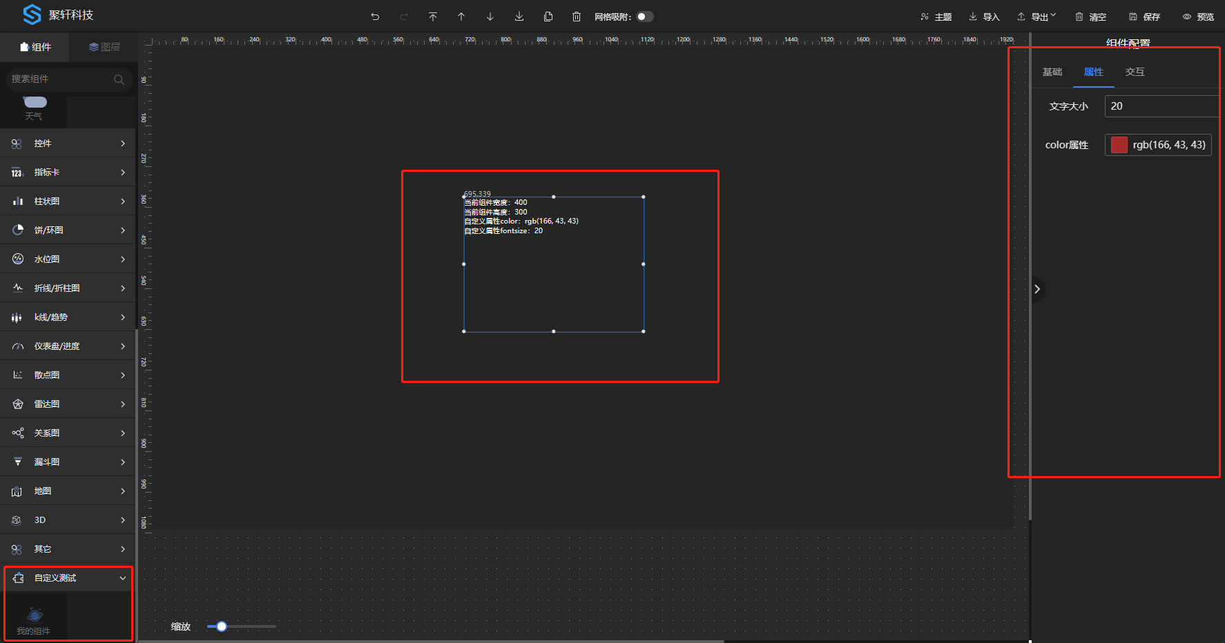The image size is (1225, 643).
Task: Click the 导入 import button
Action: (984, 17)
